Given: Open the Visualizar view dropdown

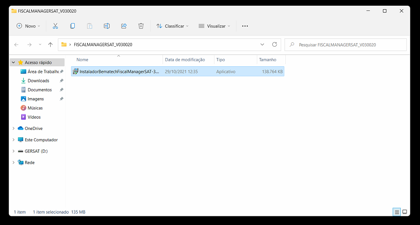Looking at the screenshot, I should (214, 26).
